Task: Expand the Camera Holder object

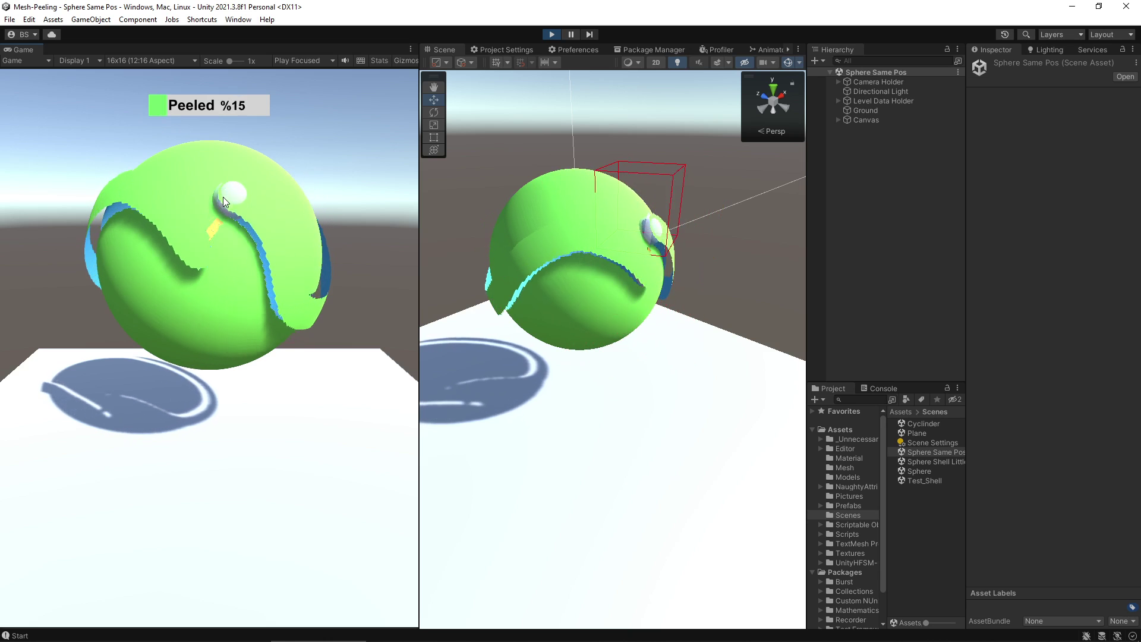Action: [839, 82]
